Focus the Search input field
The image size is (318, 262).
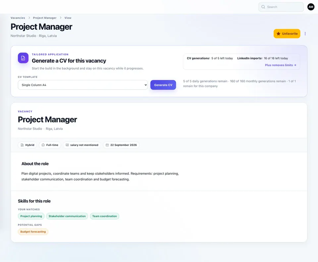coord(281,7)
